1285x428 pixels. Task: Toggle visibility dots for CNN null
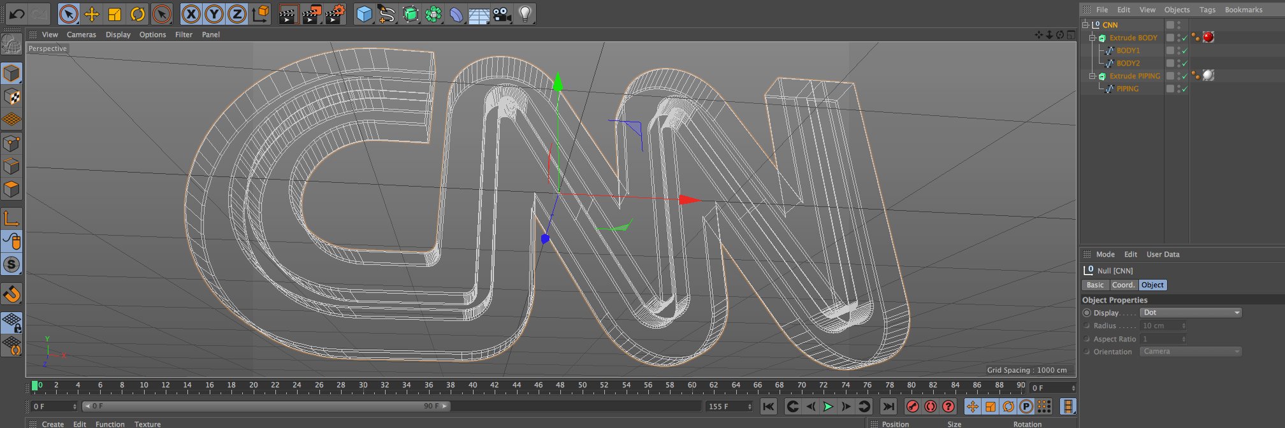tap(1179, 25)
